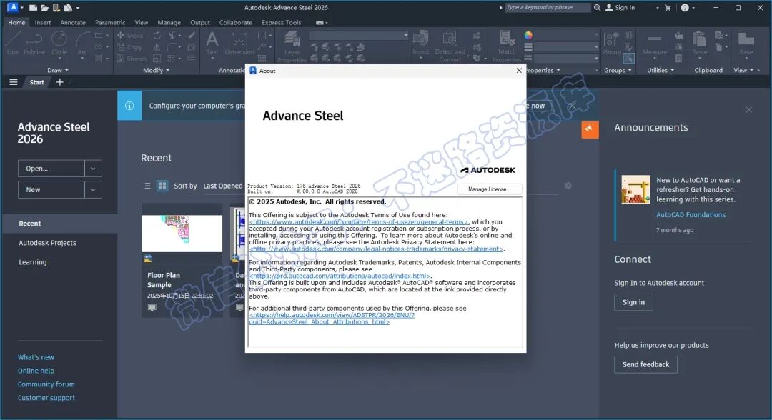The width and height of the screenshot is (772, 420).
Task: Switch to the Insert ribbon tab
Action: tap(43, 22)
